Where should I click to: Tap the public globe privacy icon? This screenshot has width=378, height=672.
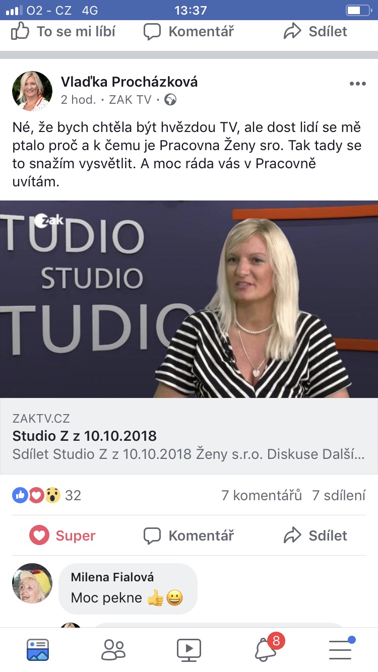[x=170, y=100]
